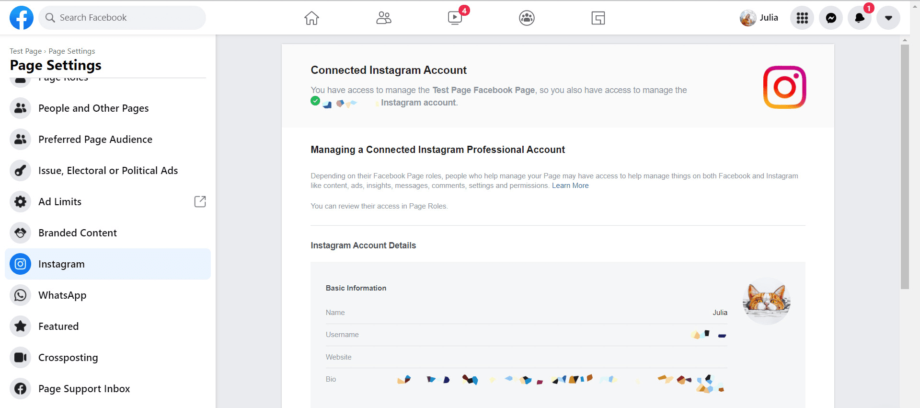
Task: Click the Test Page breadcrumb link
Action: click(26, 51)
